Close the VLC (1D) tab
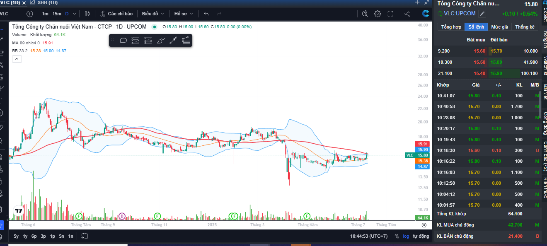547x246 pixels. 24,2
